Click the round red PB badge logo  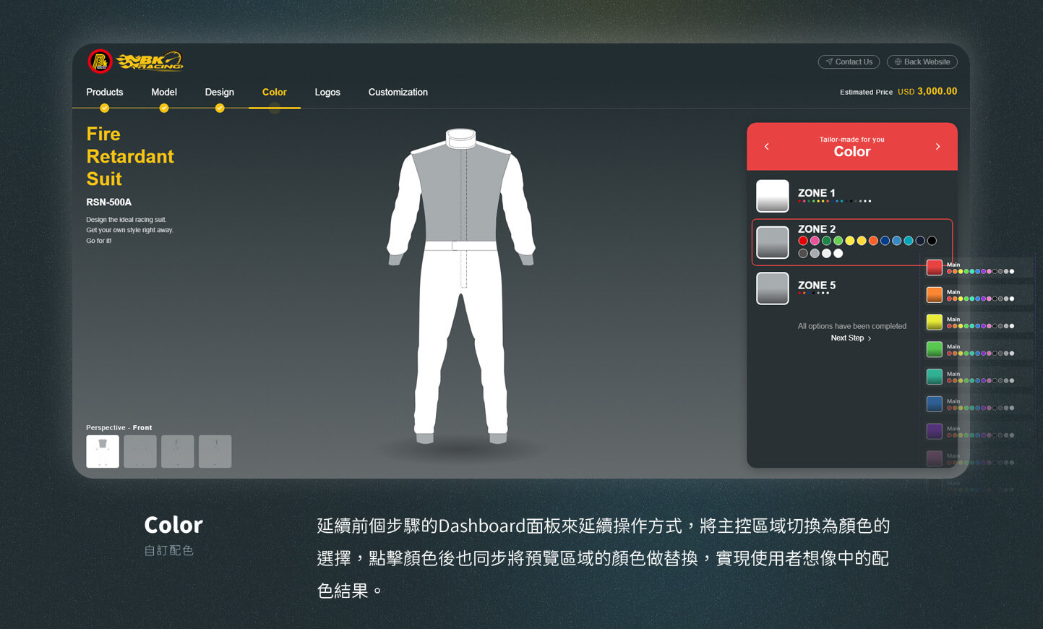tap(100, 62)
